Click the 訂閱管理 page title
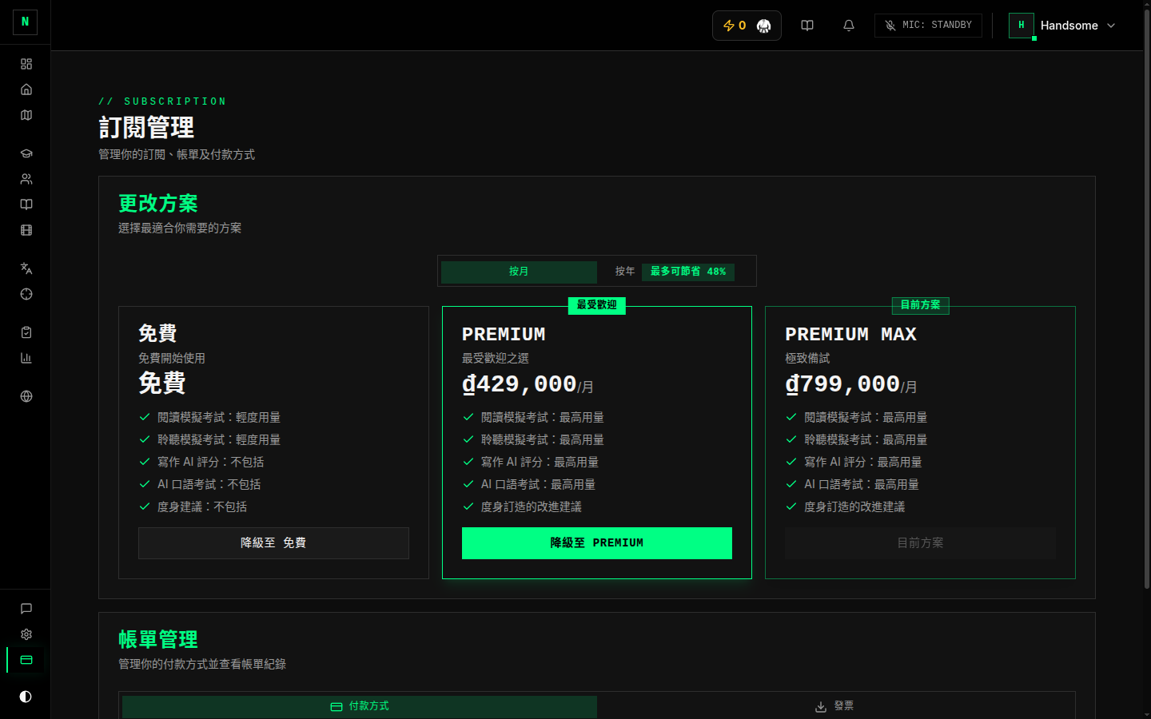The image size is (1151, 719). click(146, 128)
